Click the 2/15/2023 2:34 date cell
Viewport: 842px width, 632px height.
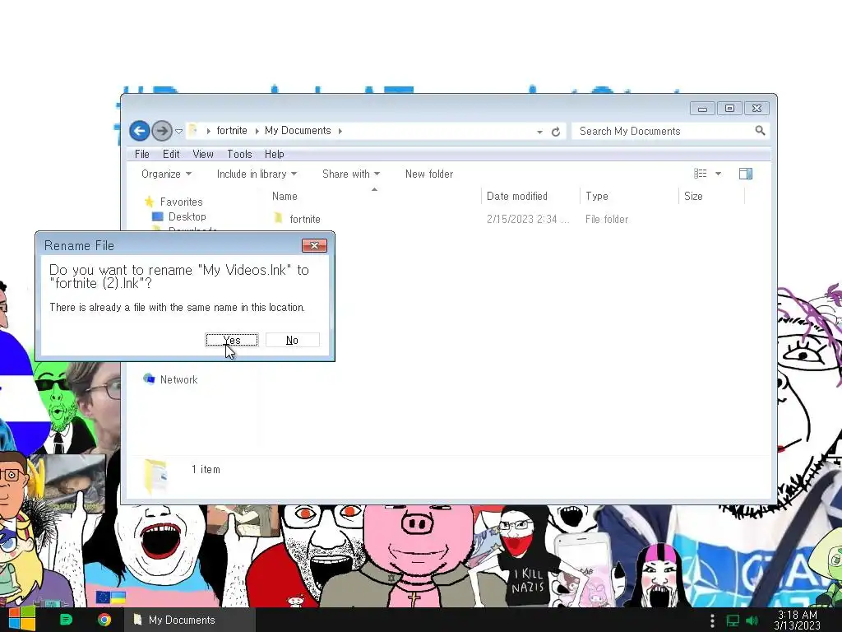[x=528, y=219]
